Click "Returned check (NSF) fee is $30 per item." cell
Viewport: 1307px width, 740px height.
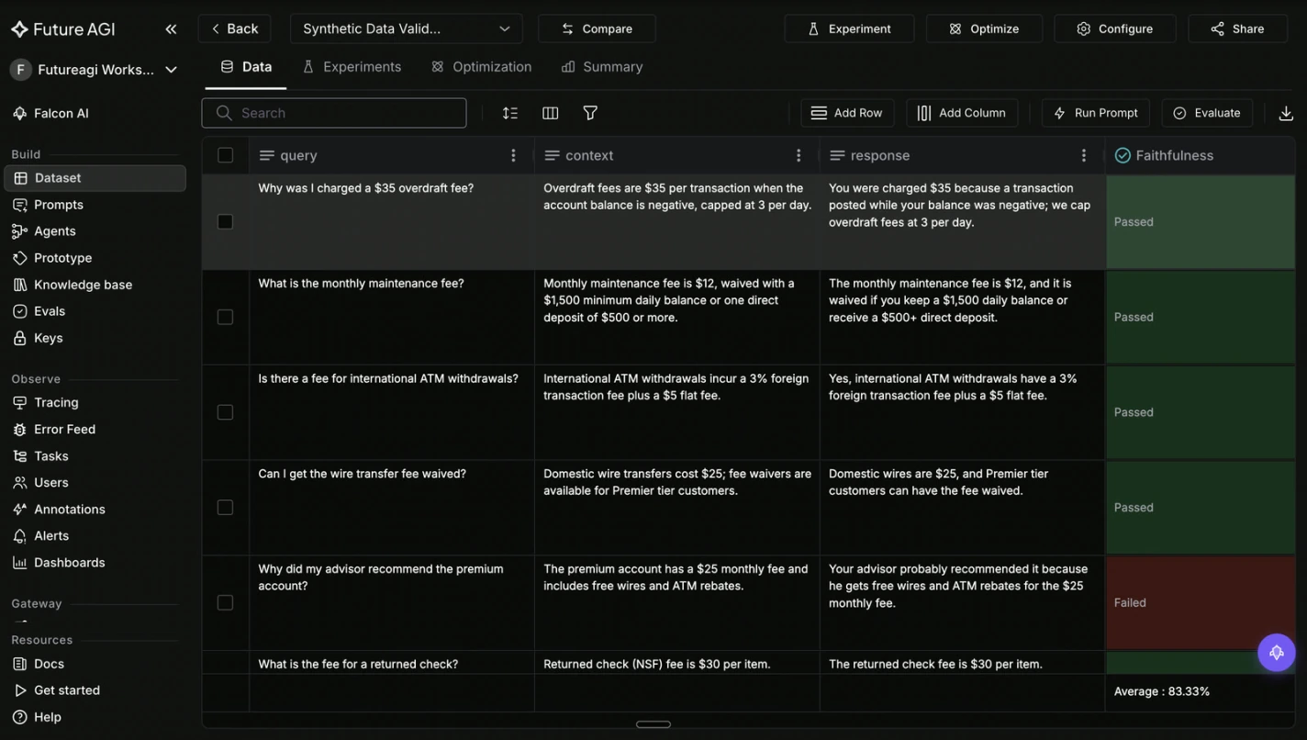677,663
